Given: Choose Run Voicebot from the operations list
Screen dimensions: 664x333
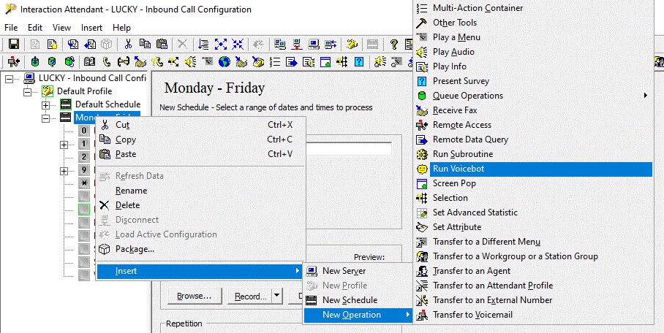Looking at the screenshot, I should click(x=458, y=169).
